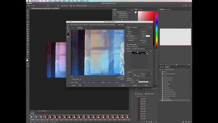This screenshot has width=218, height=123.
Task: Switch to the 2-Up tab
Action: click(85, 28)
